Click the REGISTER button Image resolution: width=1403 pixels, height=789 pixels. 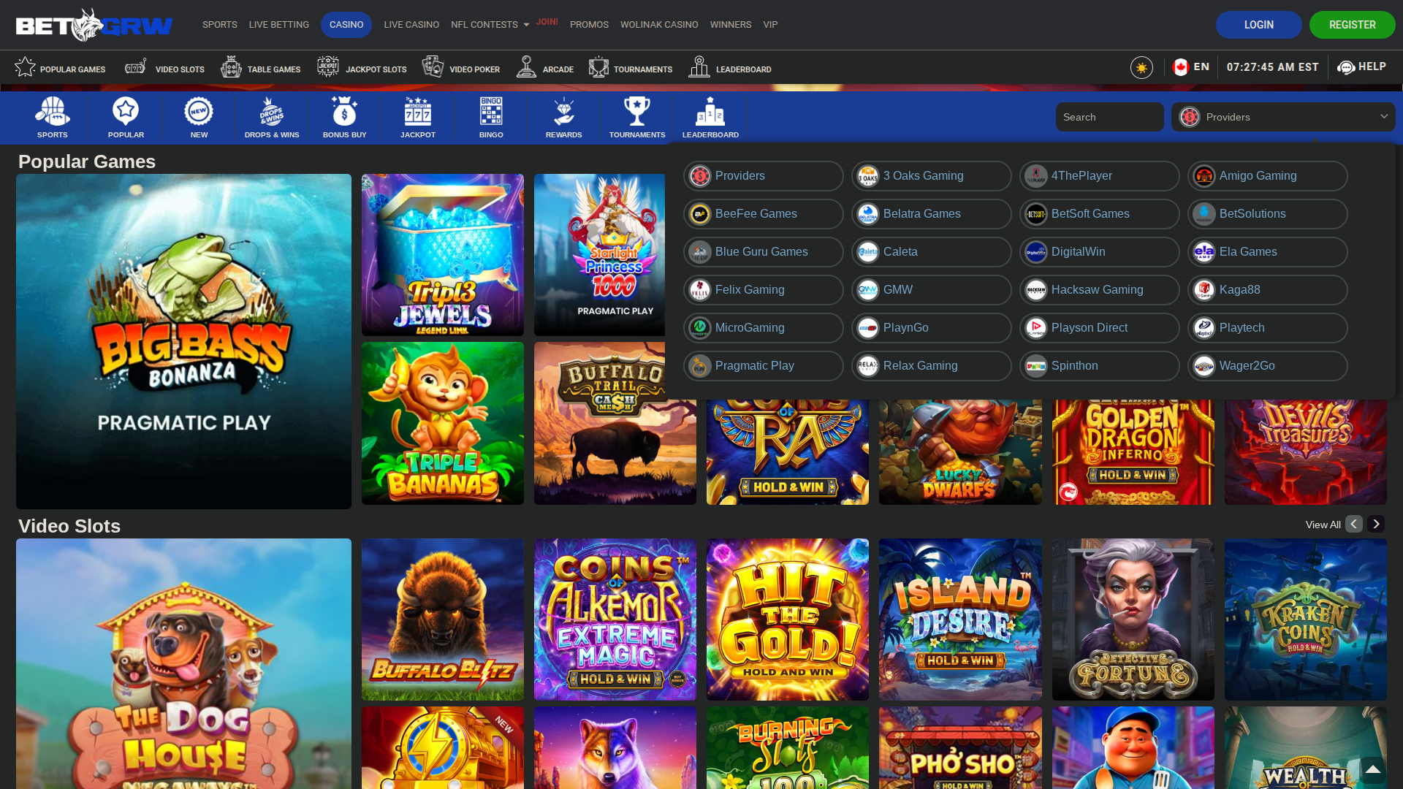pyautogui.click(x=1352, y=24)
